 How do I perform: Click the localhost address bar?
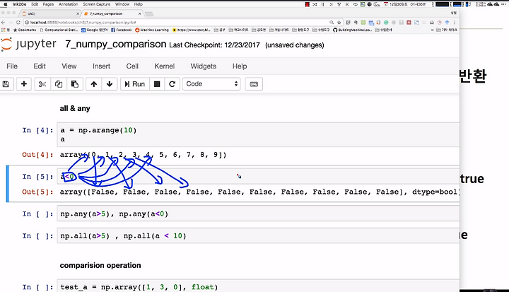[x=175, y=23]
